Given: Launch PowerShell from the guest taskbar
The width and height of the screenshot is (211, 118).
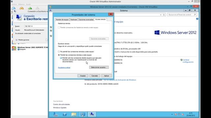Looking at the screenshot, I should (x=65, y=114).
